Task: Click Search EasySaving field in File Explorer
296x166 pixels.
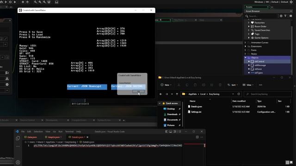Action: coord(268,94)
